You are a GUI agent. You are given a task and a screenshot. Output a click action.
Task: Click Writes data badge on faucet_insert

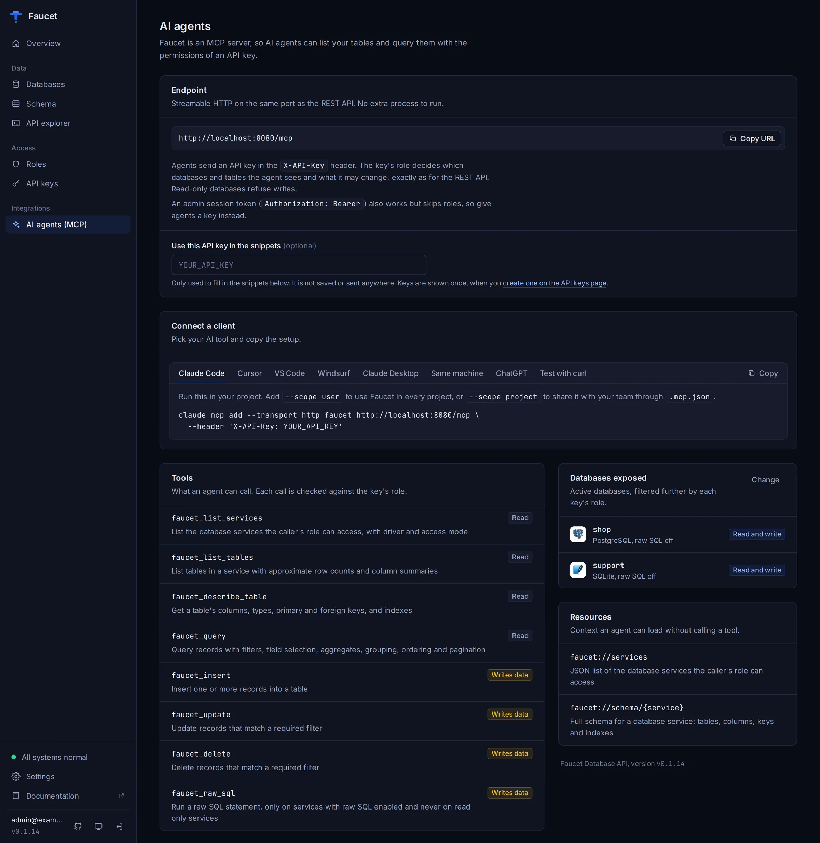(x=509, y=675)
